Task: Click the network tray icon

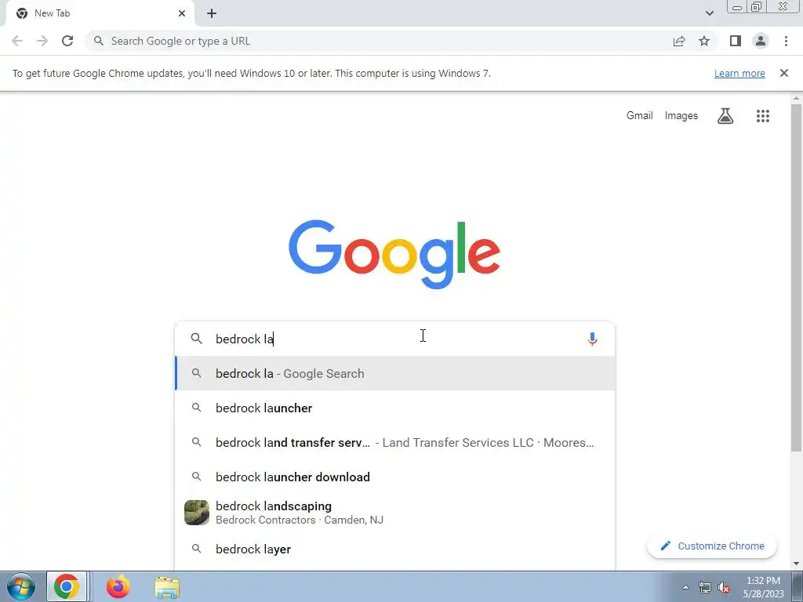Action: pyautogui.click(x=705, y=587)
